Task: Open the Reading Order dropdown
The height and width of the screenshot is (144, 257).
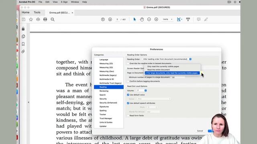Action: 167,59
